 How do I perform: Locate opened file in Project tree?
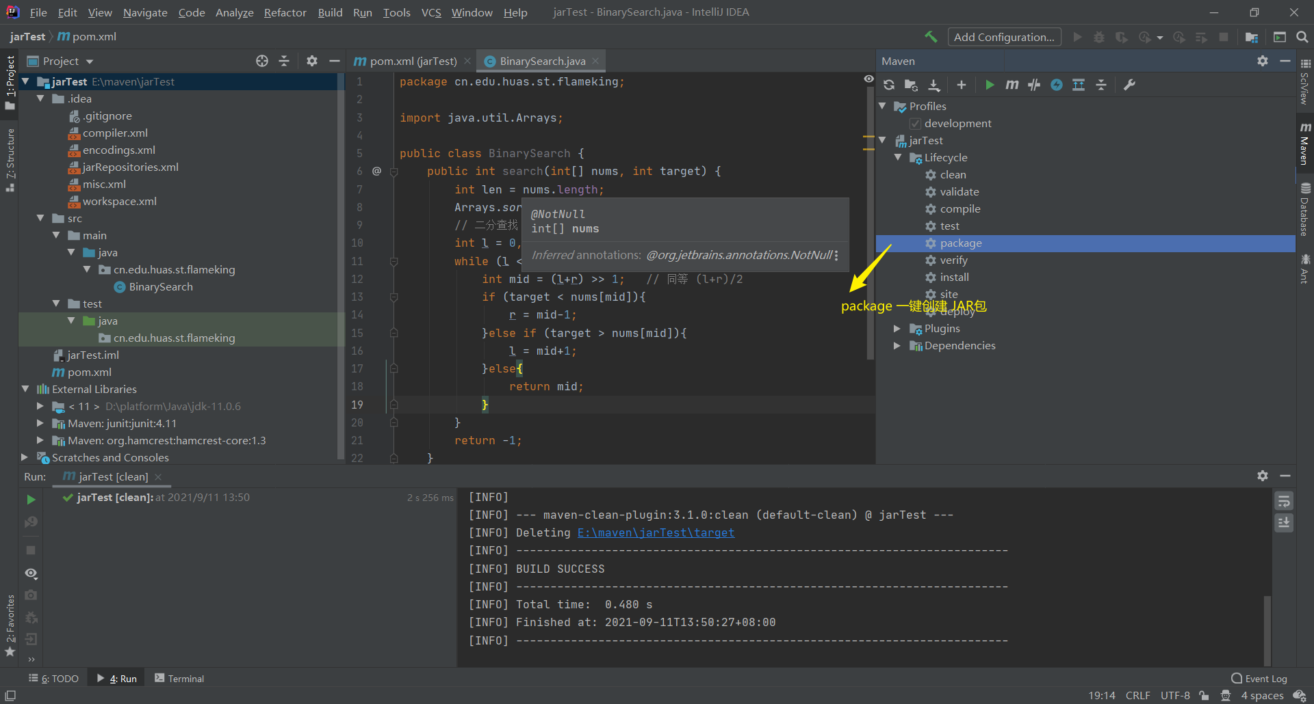tap(262, 61)
